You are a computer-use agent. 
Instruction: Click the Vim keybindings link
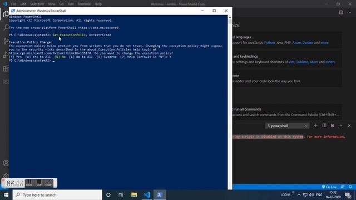click(x=291, y=62)
